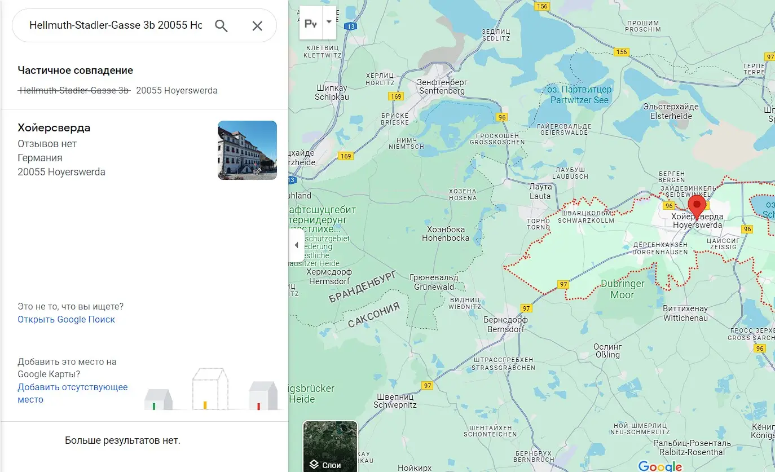
Task: Click the Google logo on map
Action: [x=660, y=466]
